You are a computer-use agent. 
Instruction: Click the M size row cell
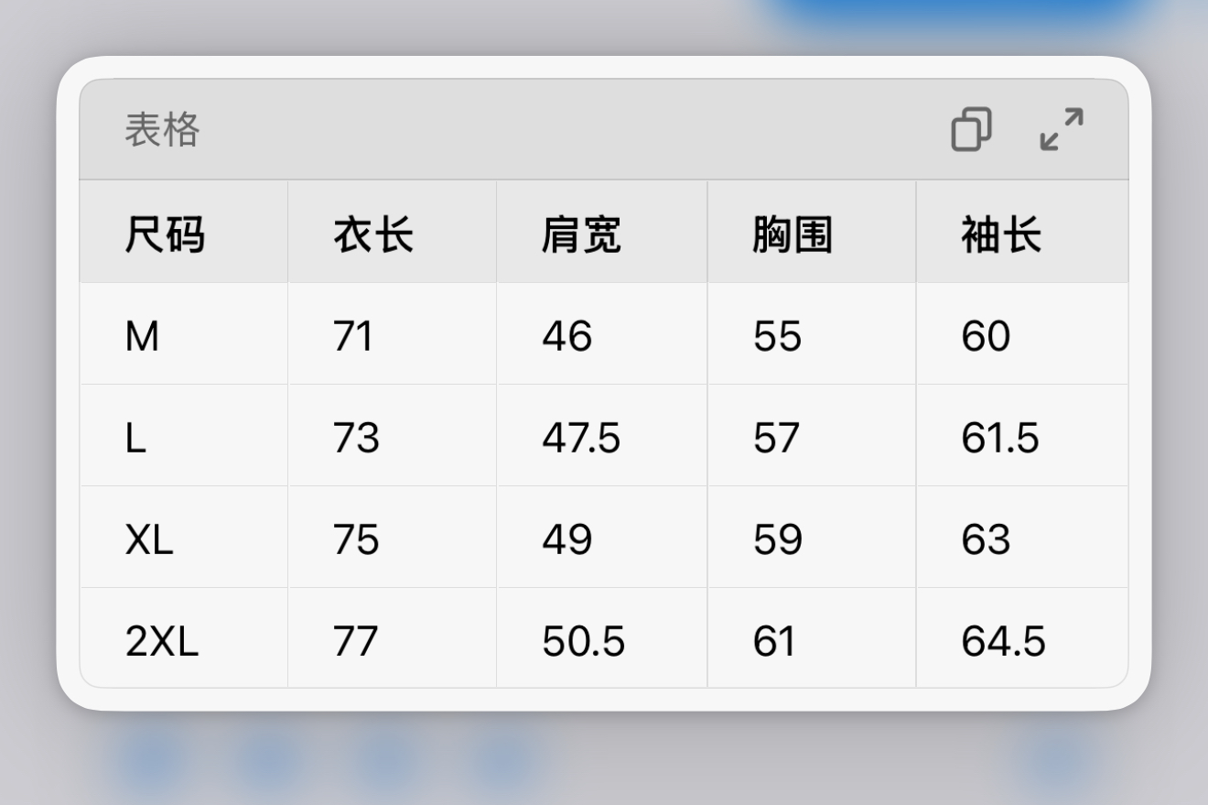tap(142, 337)
